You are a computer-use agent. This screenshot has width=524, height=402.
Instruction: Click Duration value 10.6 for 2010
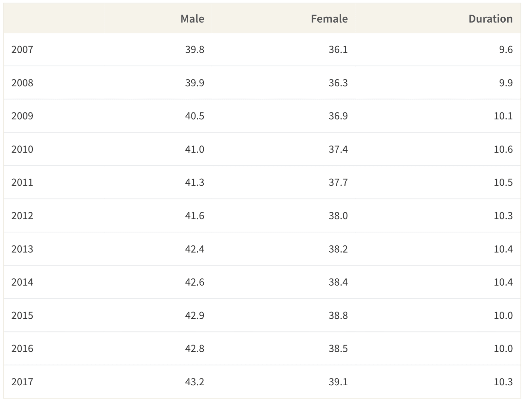point(503,149)
